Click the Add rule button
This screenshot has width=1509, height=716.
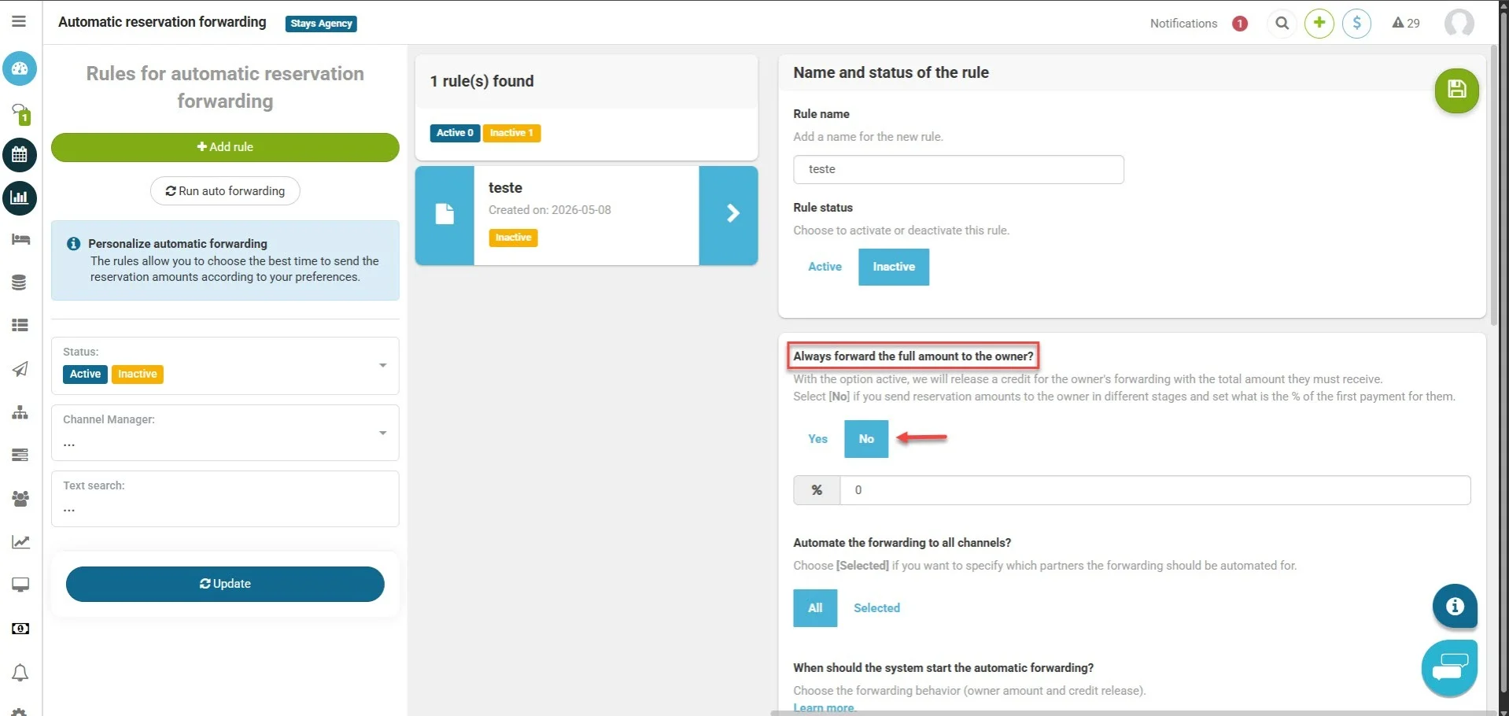click(225, 147)
